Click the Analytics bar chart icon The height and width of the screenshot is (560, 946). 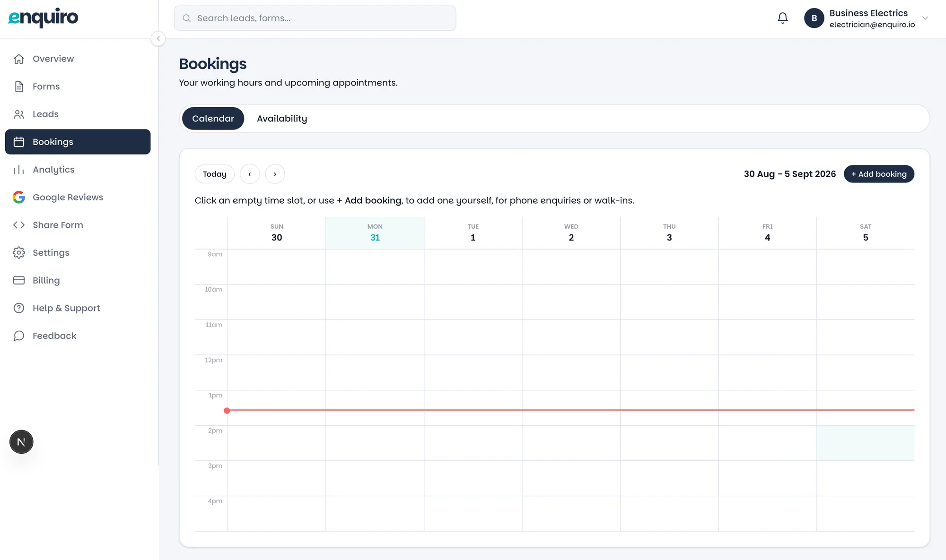click(19, 170)
